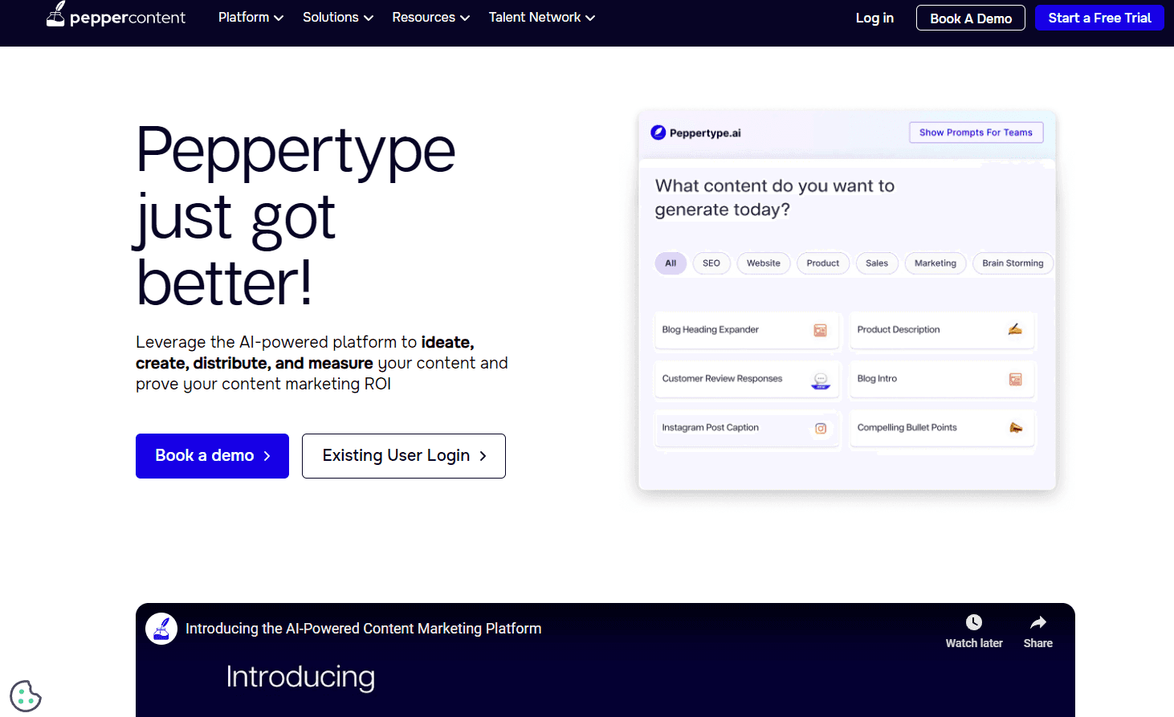
Task: Click the Instagram Post Caption icon
Action: click(821, 428)
